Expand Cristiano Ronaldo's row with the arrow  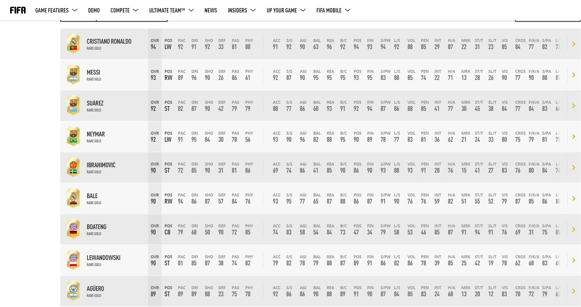[x=574, y=44]
